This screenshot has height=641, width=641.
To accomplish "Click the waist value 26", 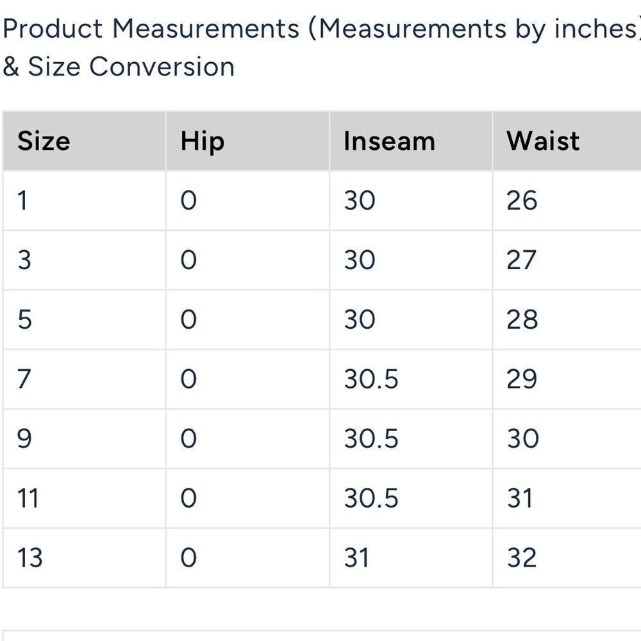I will click(x=522, y=200).
